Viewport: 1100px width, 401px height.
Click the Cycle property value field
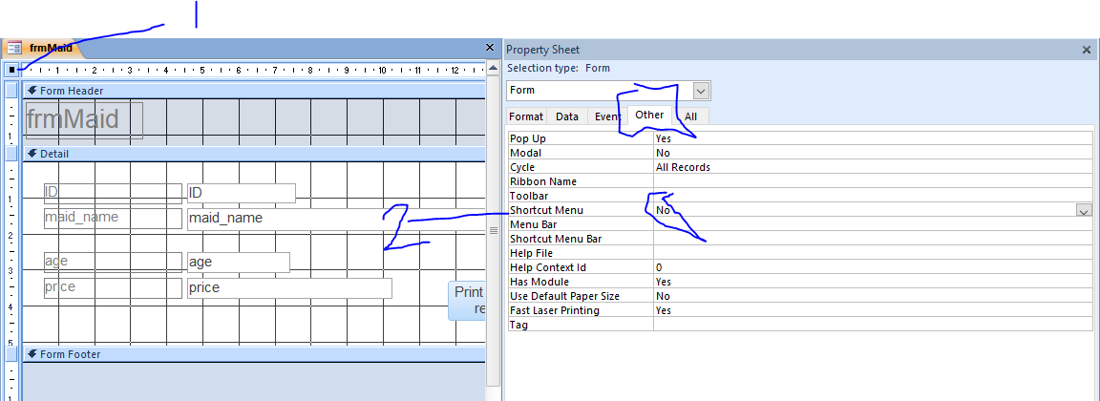click(872, 167)
